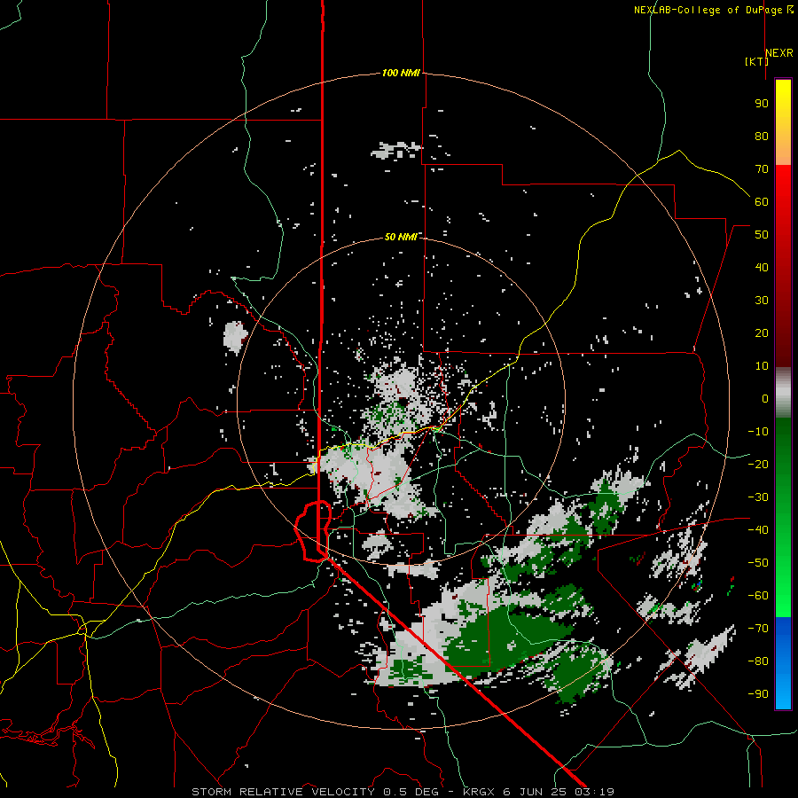Click the NEXR label near the color bar
798x798 pixels.
click(779, 53)
